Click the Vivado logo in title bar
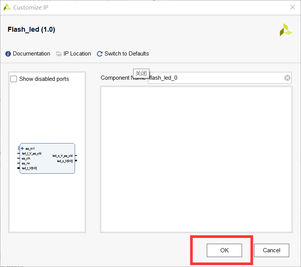This screenshot has height=267, width=301. pyautogui.click(x=7, y=7)
